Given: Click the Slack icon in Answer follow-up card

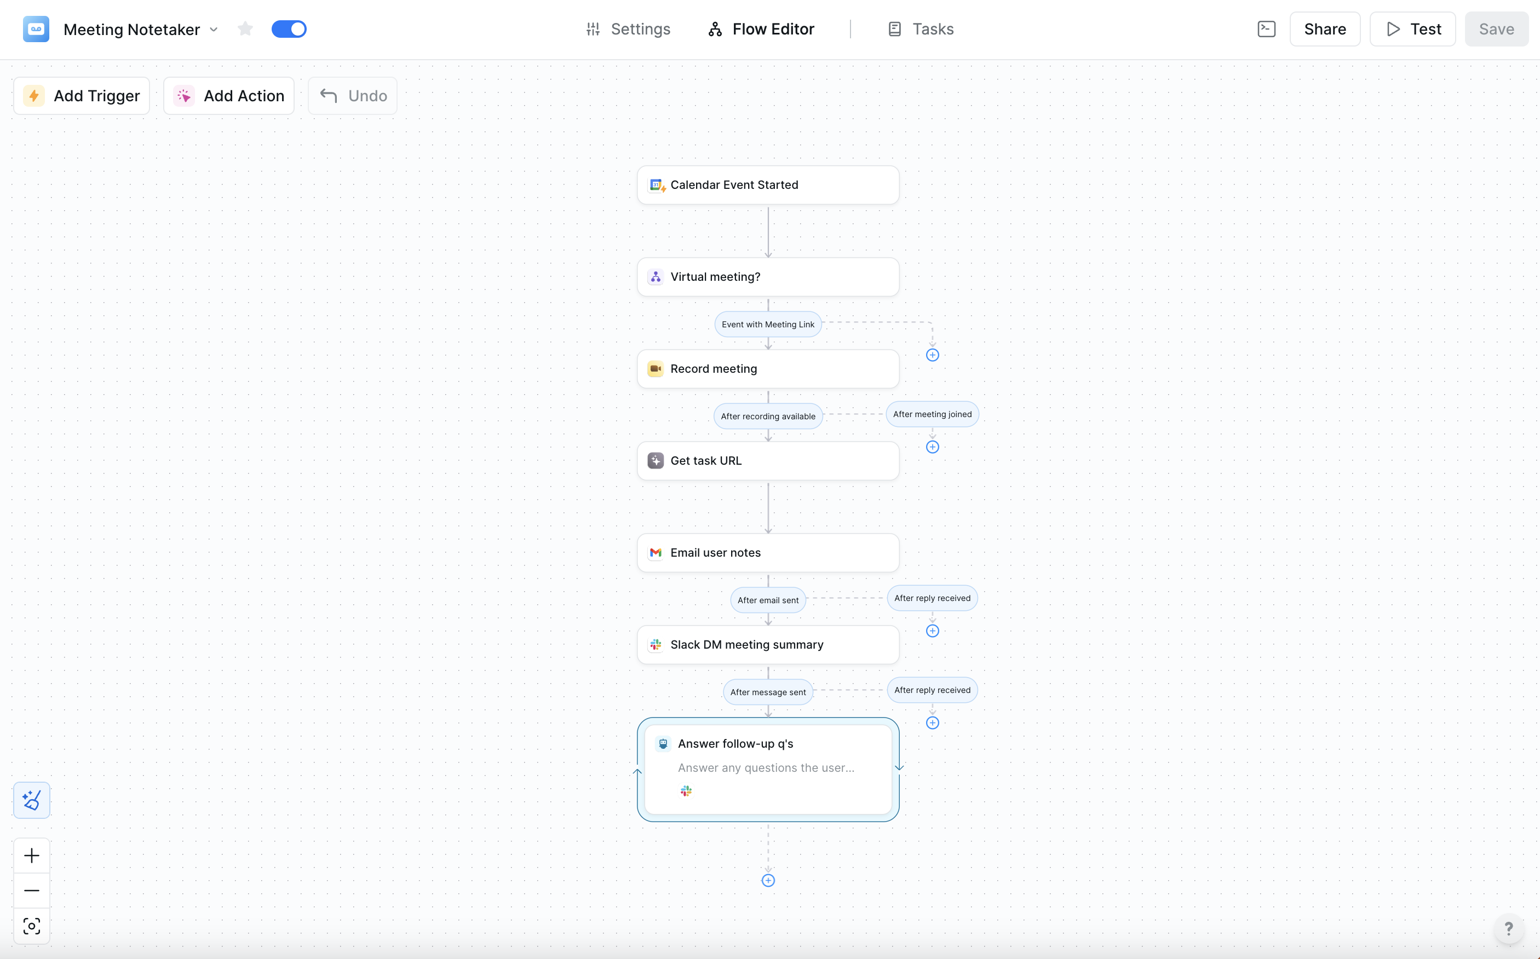Looking at the screenshot, I should 685,791.
